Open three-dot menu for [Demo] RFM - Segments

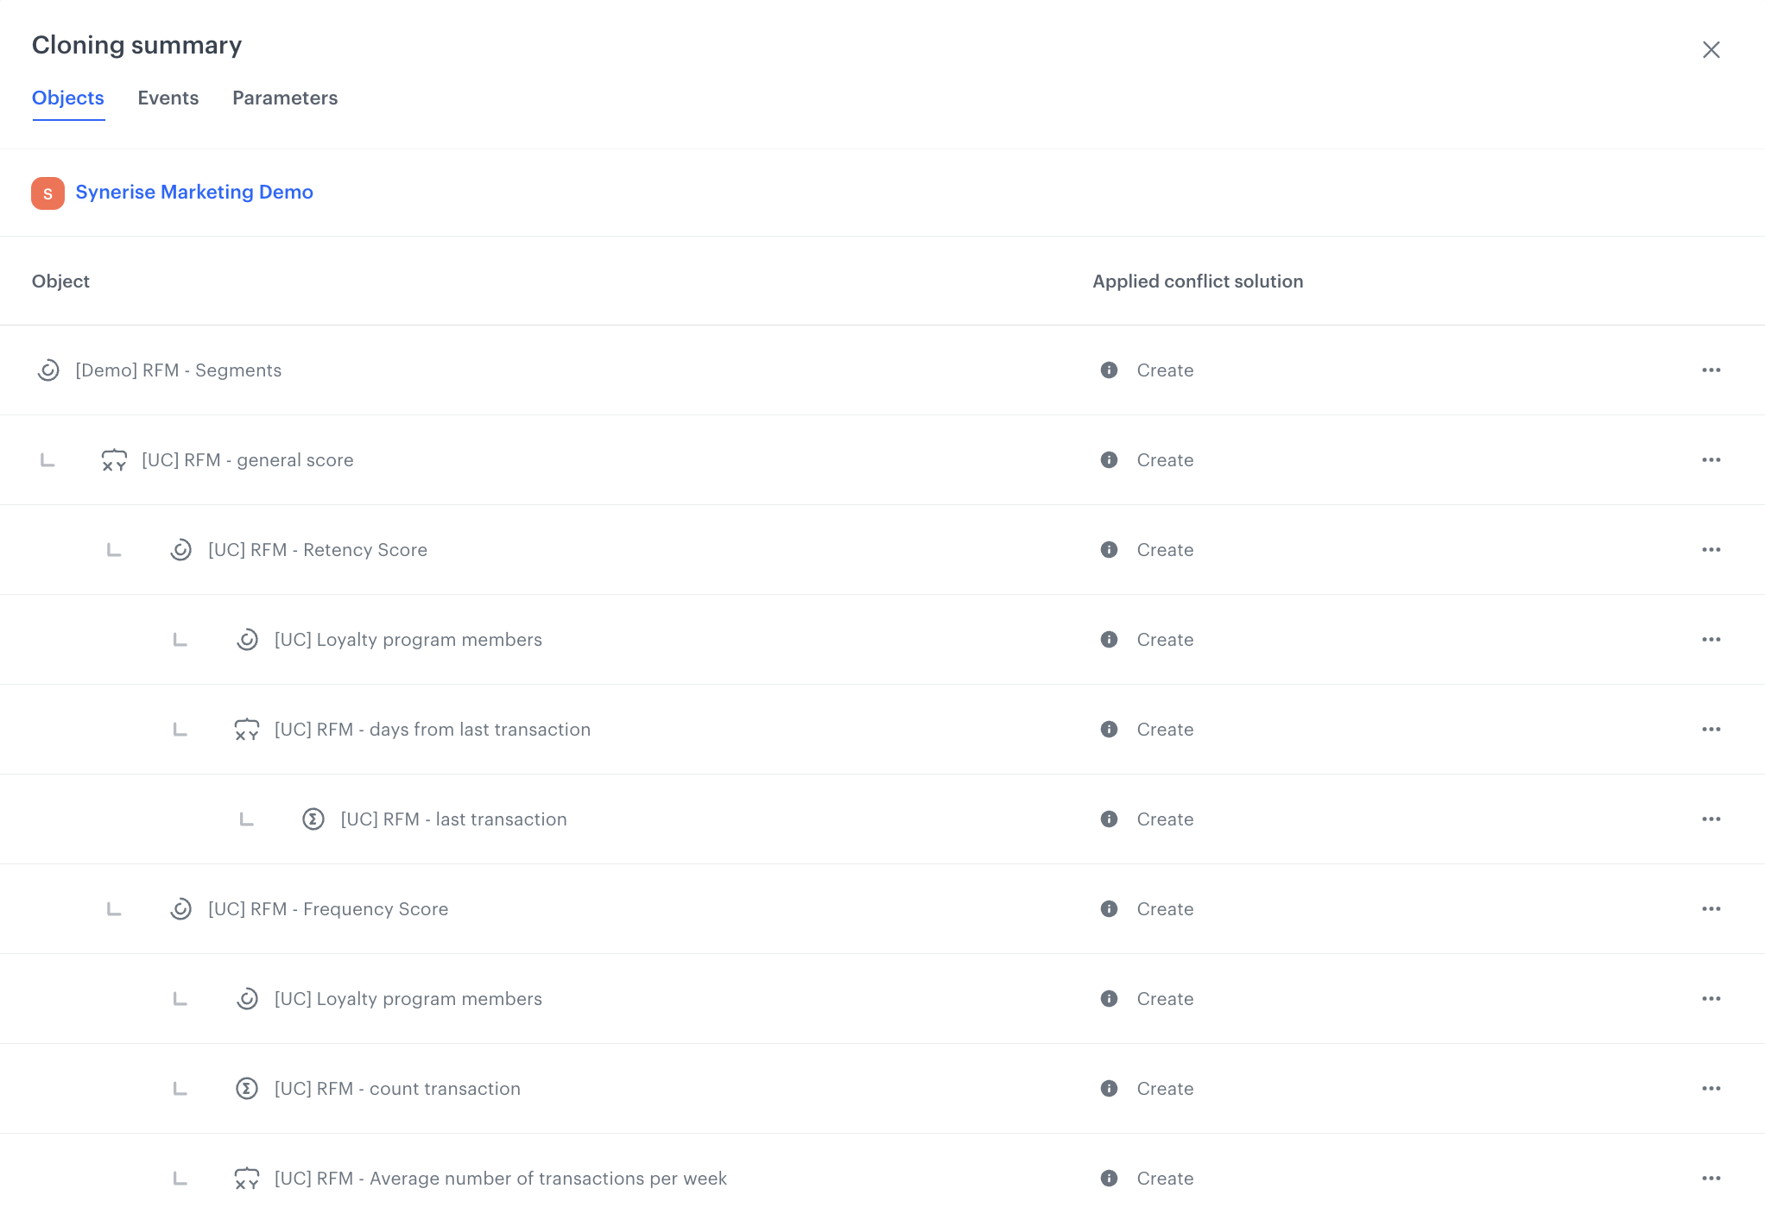click(1711, 370)
